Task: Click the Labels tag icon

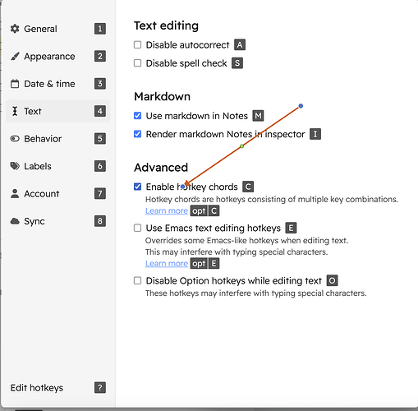Action: pyautogui.click(x=15, y=166)
